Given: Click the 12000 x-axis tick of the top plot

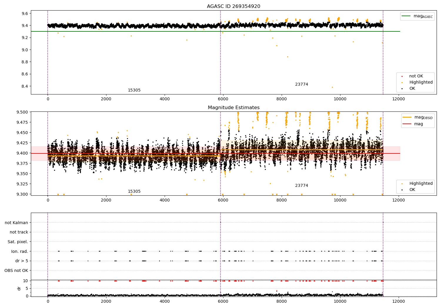Looking at the screenshot, I should point(399,99).
